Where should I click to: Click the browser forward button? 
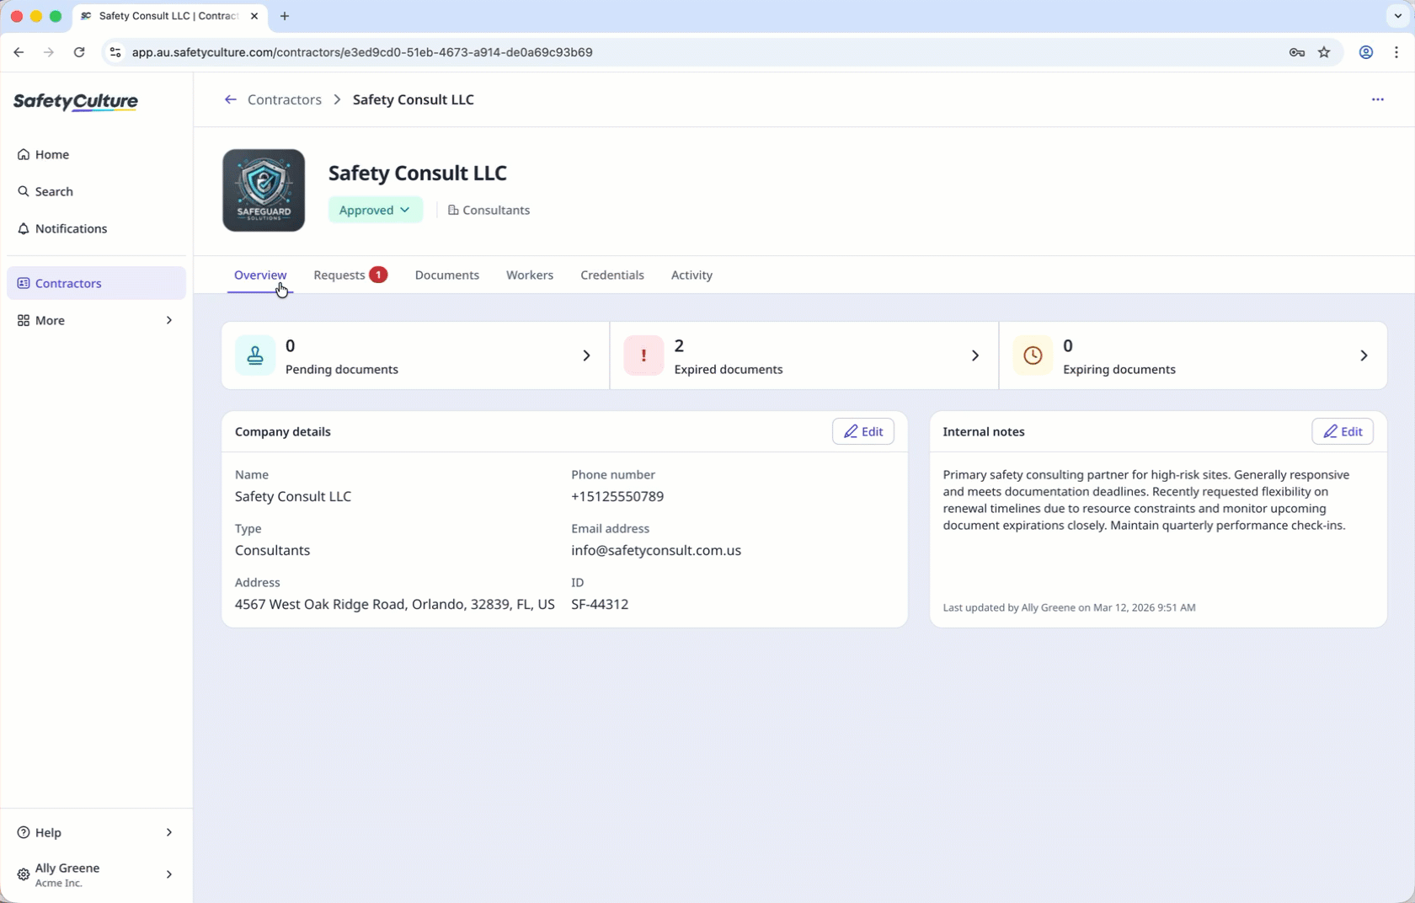point(49,52)
